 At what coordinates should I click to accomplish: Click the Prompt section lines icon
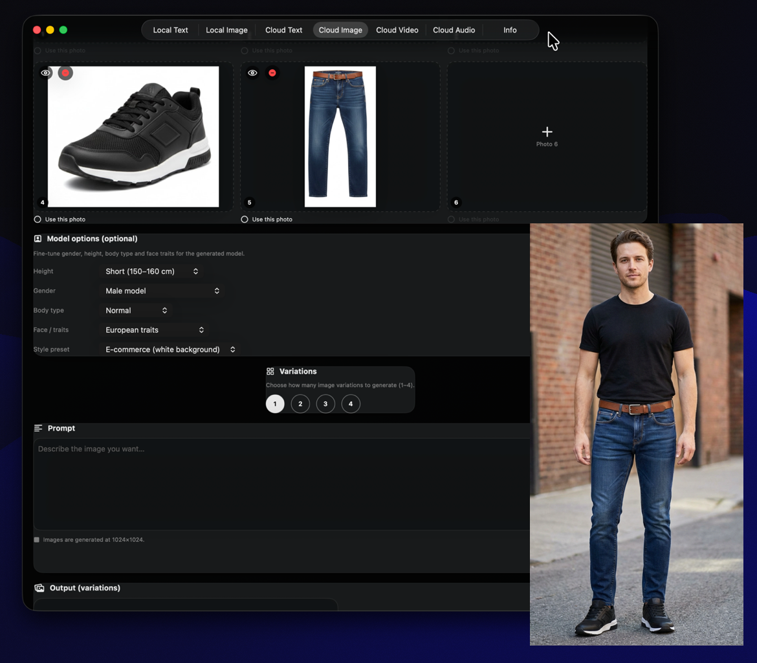[x=38, y=429]
